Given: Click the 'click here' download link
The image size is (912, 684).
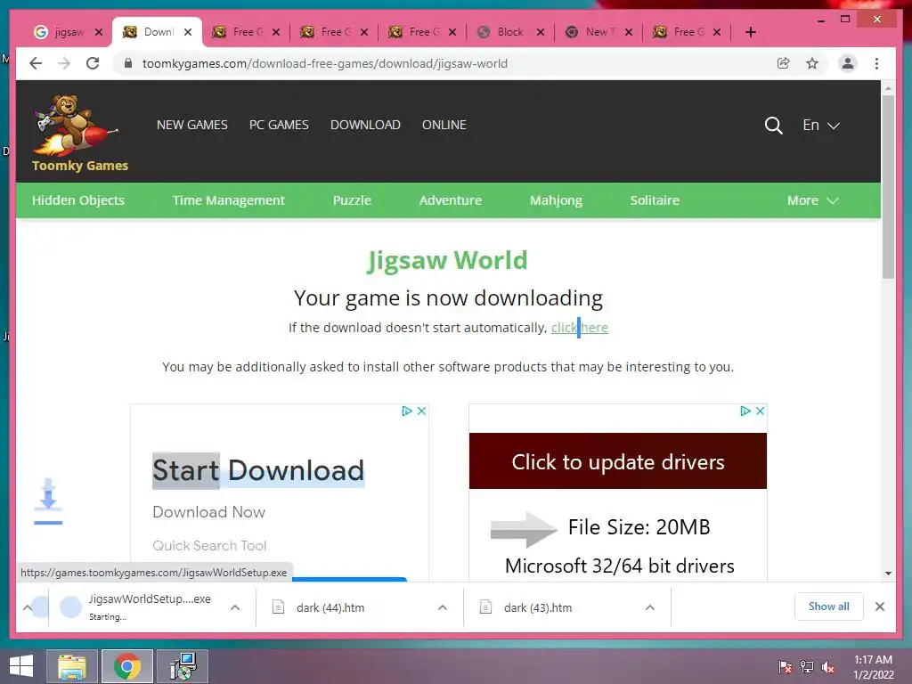Looking at the screenshot, I should pos(579,328).
